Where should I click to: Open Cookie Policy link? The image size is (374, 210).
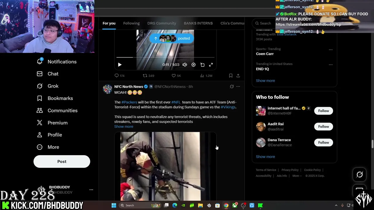click(312, 170)
